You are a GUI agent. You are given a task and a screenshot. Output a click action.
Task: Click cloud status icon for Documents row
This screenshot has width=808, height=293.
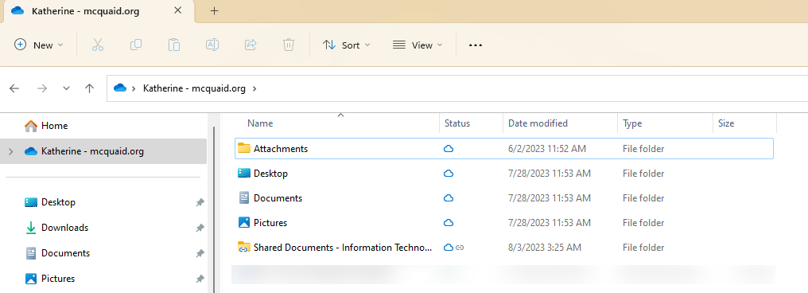coord(449,198)
